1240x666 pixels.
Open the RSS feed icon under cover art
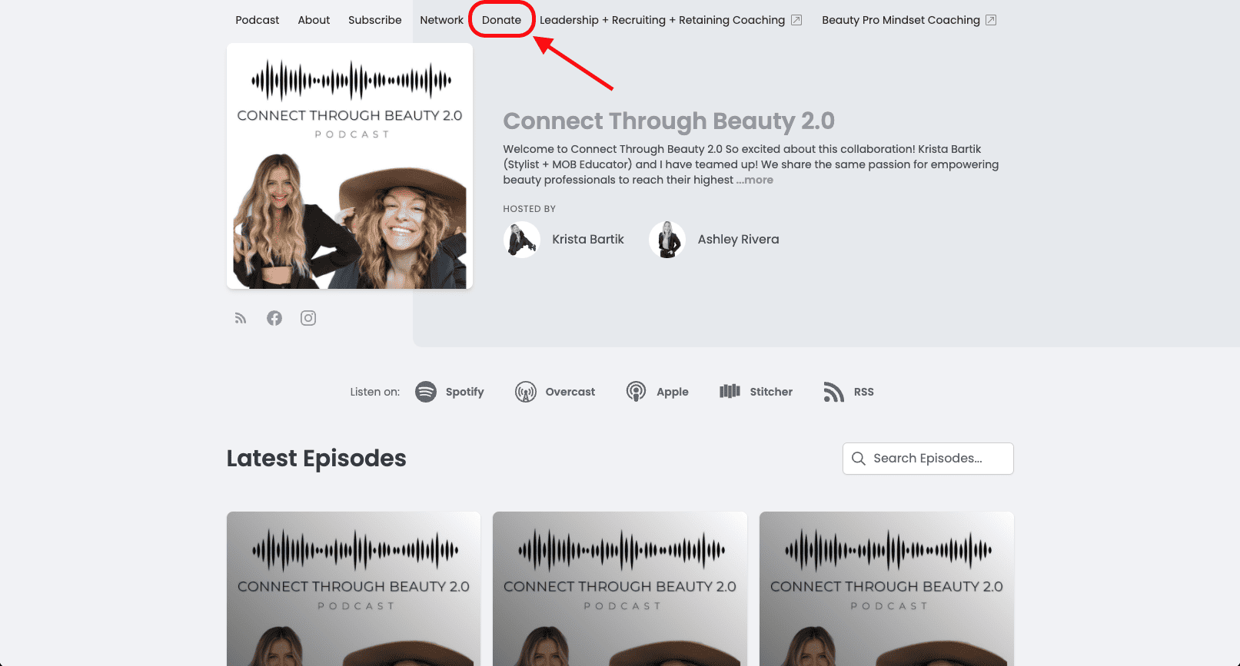tap(241, 318)
